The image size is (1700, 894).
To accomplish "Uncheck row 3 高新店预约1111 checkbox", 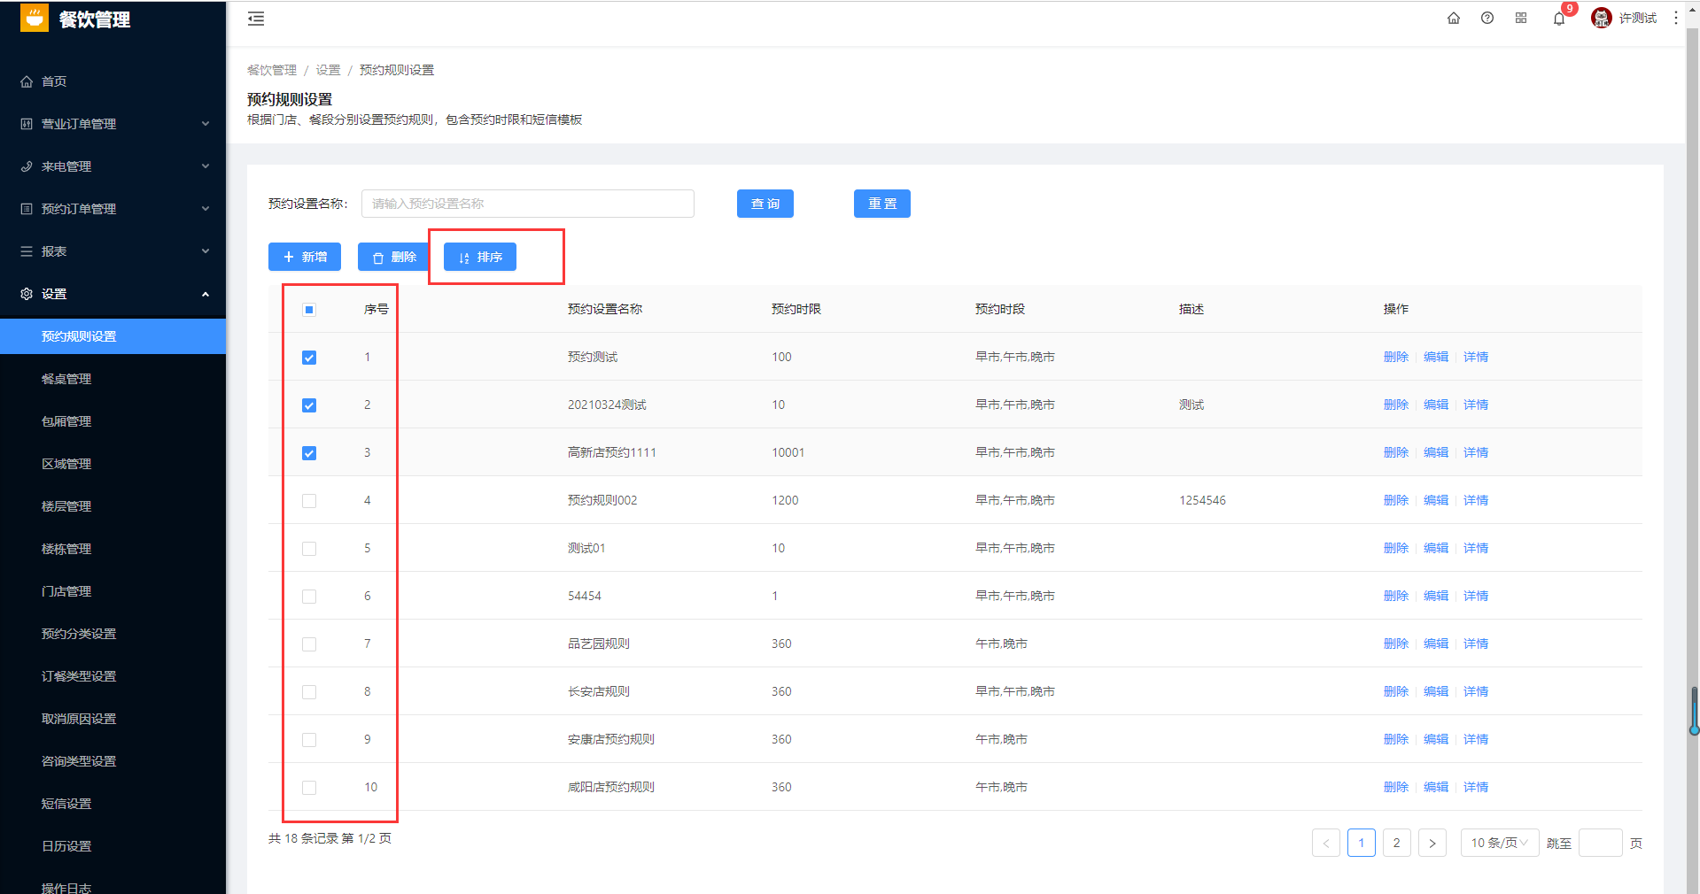I will pos(309,453).
